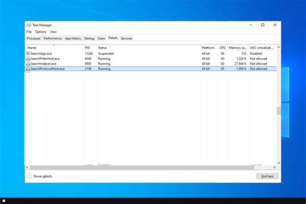Sort by the Memory column header
306x204 pixels.
[x=238, y=48]
